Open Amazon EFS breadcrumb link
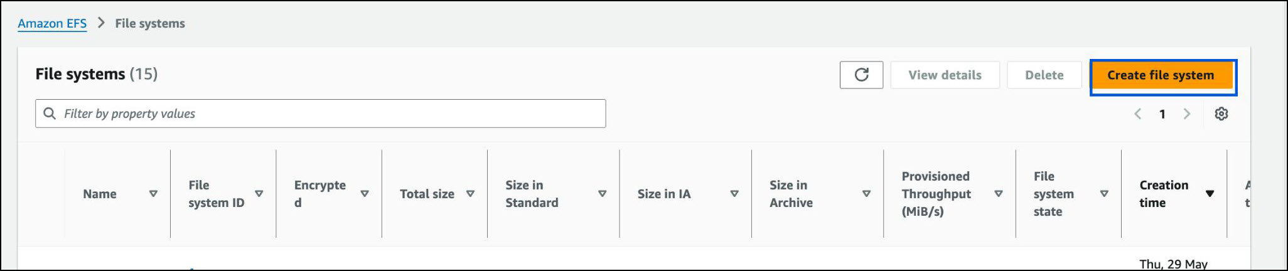 [52, 24]
